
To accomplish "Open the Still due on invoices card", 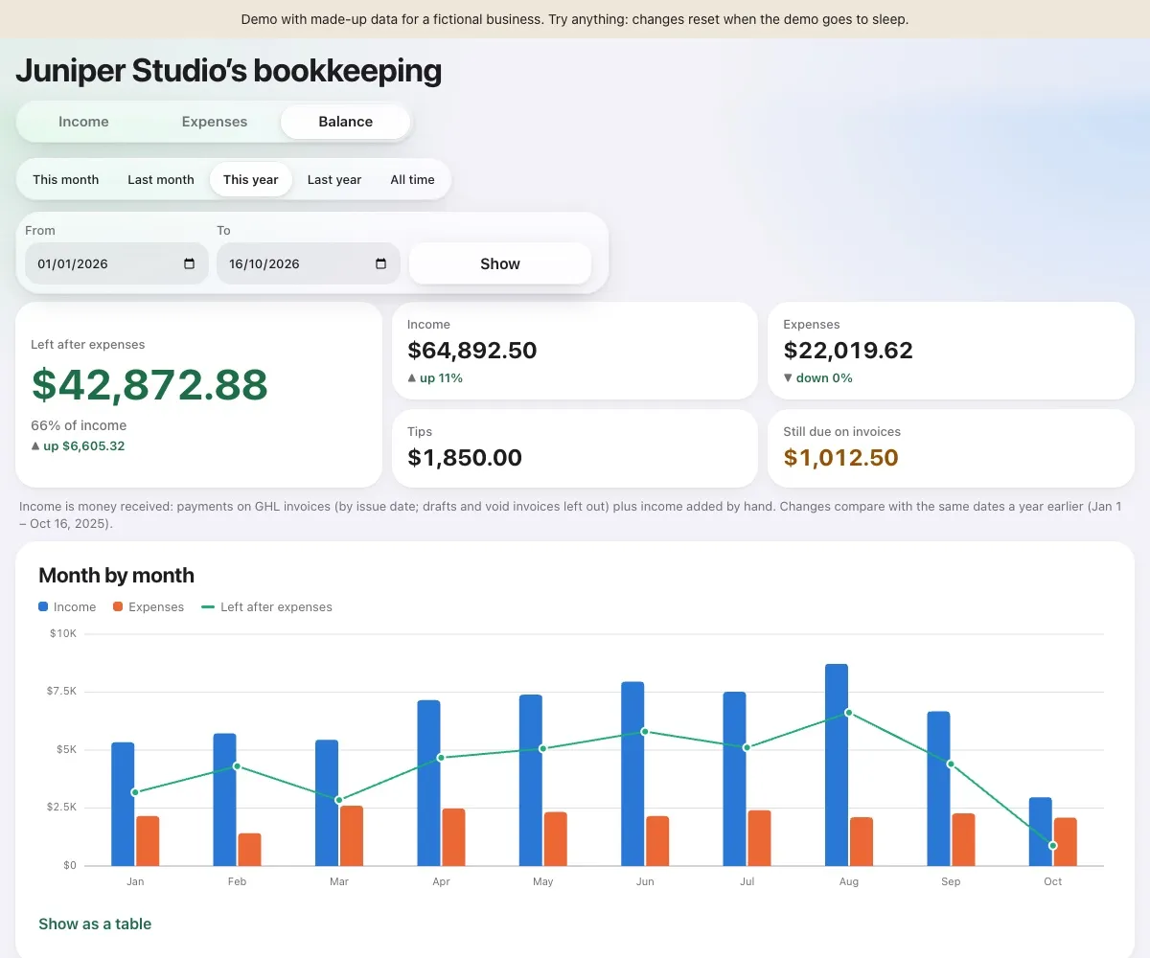I will click(951, 448).
